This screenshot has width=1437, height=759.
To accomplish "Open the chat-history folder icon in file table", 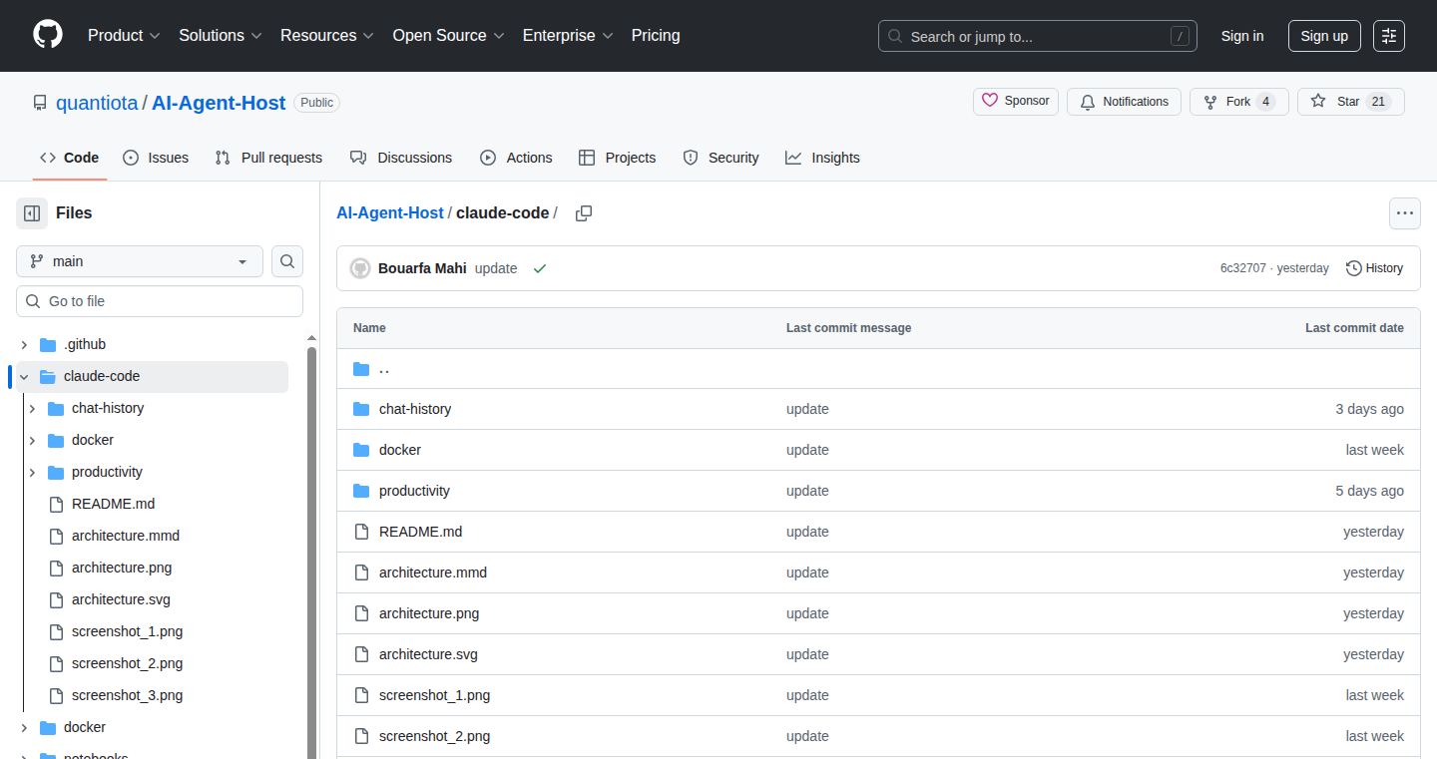I will 361,409.
